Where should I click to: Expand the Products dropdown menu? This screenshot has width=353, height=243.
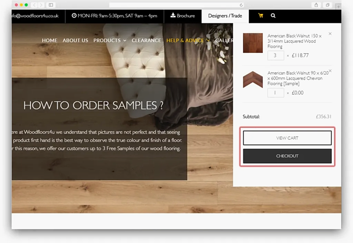click(110, 40)
